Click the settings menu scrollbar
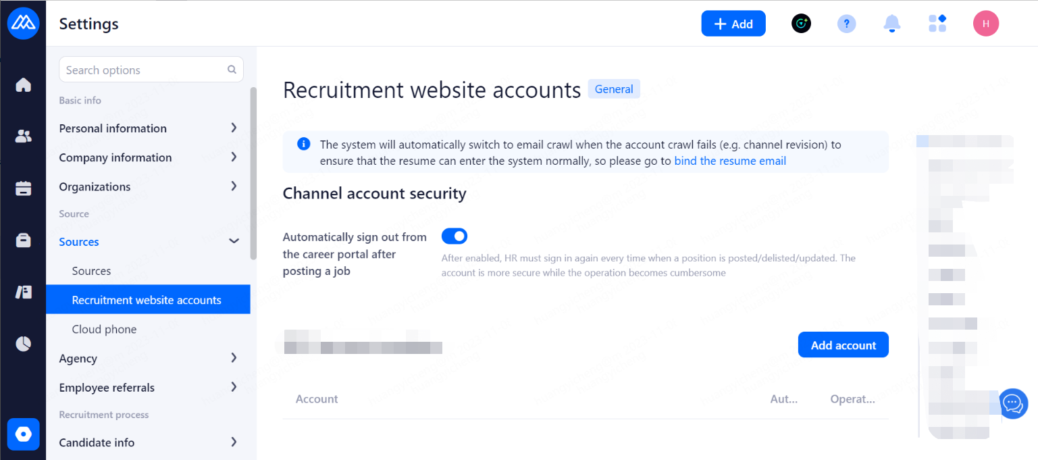 pyautogui.click(x=253, y=174)
